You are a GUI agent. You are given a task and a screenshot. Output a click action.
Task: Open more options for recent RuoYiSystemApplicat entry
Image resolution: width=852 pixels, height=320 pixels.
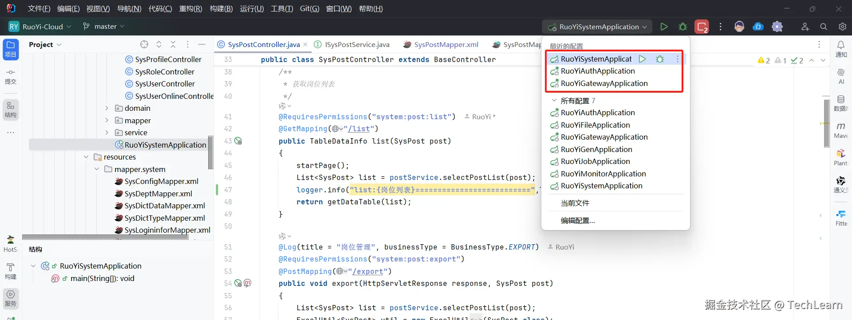(x=678, y=59)
